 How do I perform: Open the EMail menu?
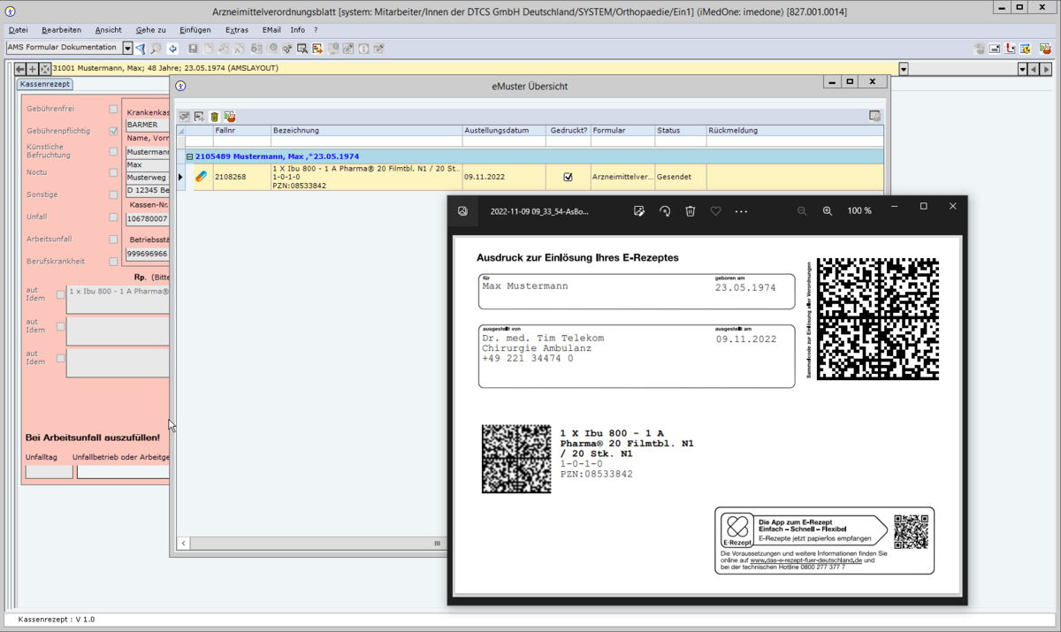coord(271,30)
